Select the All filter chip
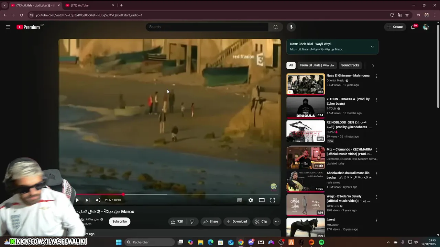Image resolution: width=440 pixels, height=247 pixels. point(291,65)
